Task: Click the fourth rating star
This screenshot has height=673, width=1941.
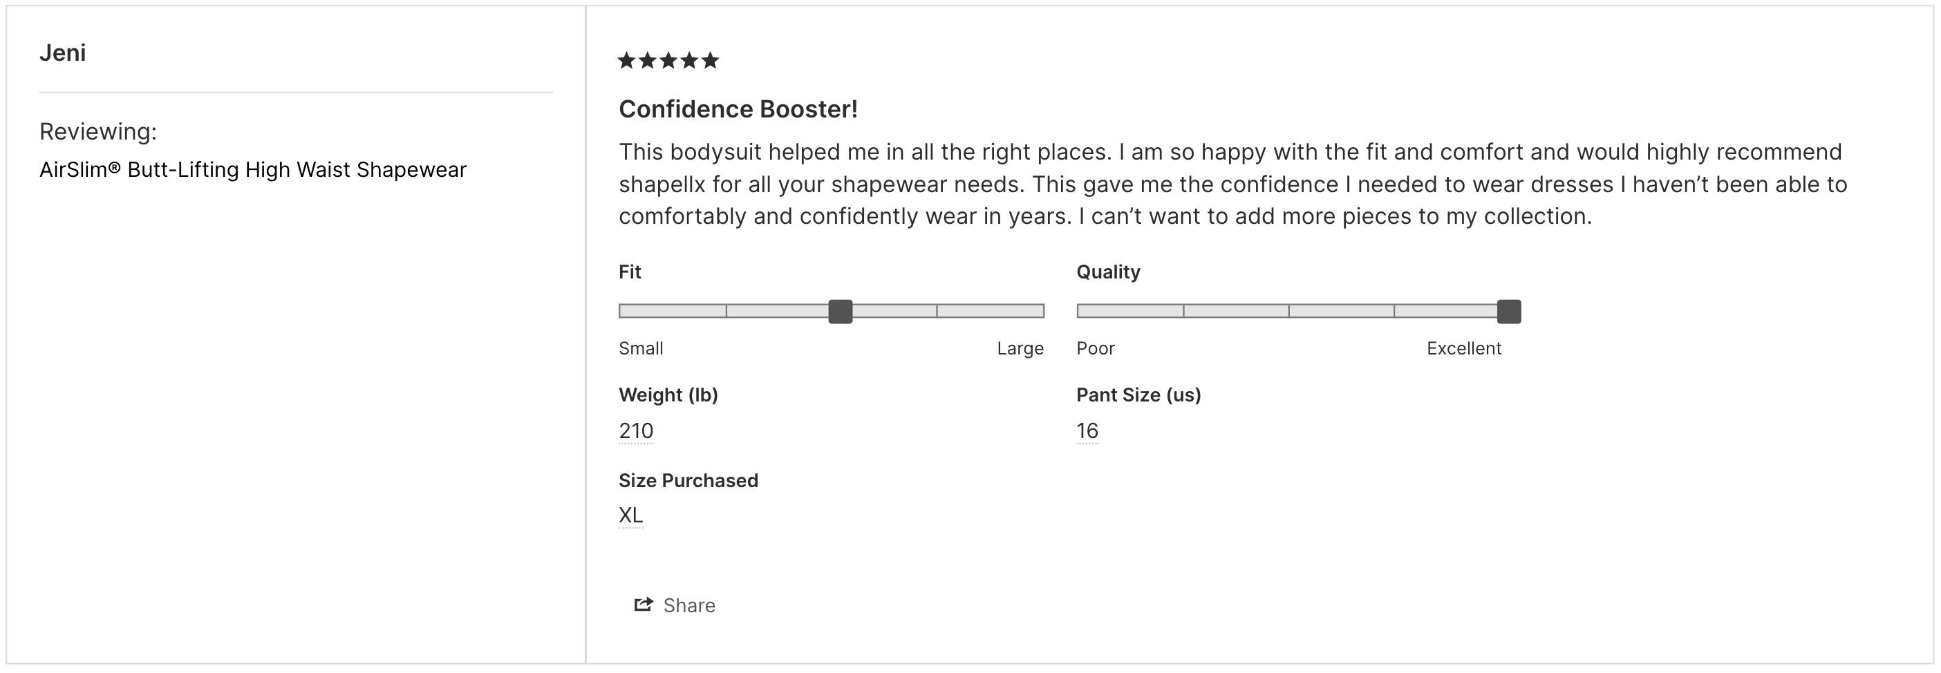Action: click(689, 60)
